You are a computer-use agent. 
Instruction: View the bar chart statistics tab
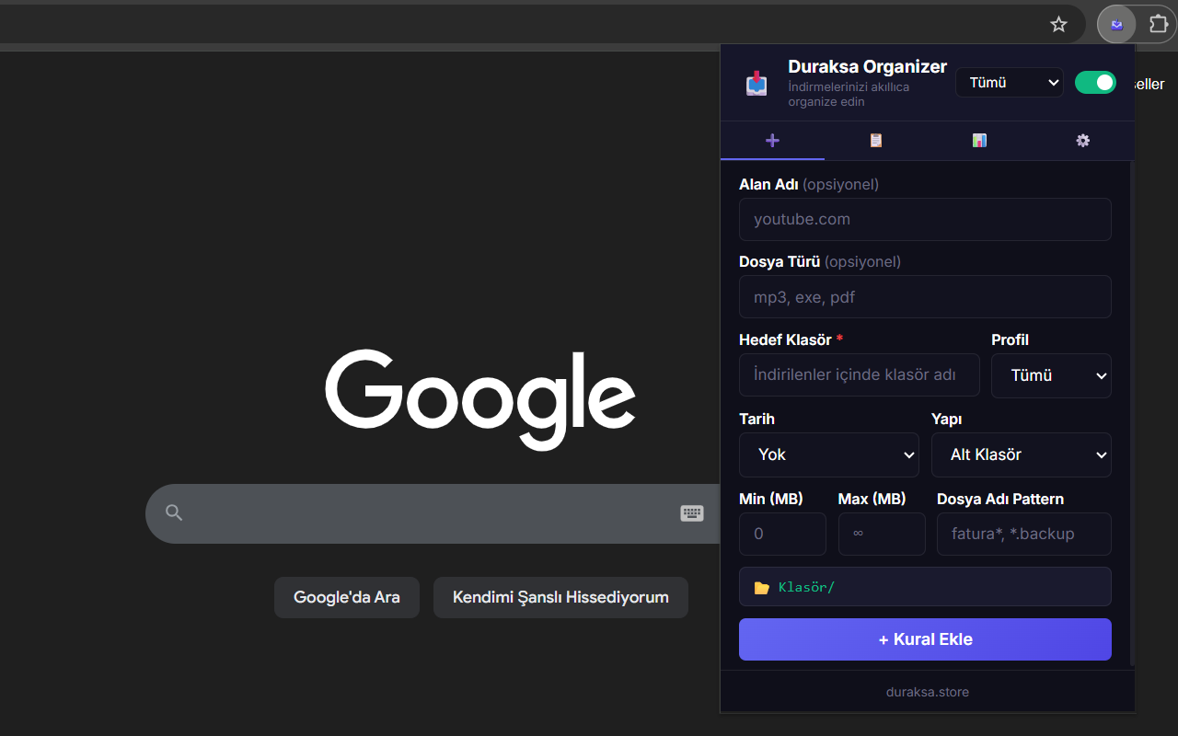click(x=979, y=141)
